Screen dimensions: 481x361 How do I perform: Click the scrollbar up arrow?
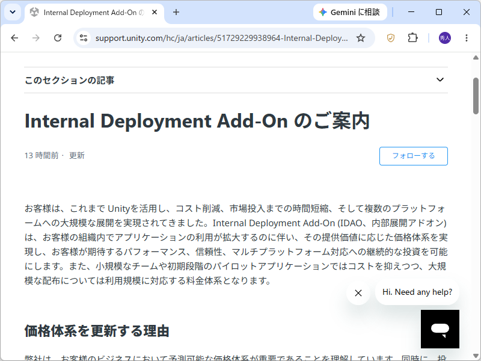476,58
